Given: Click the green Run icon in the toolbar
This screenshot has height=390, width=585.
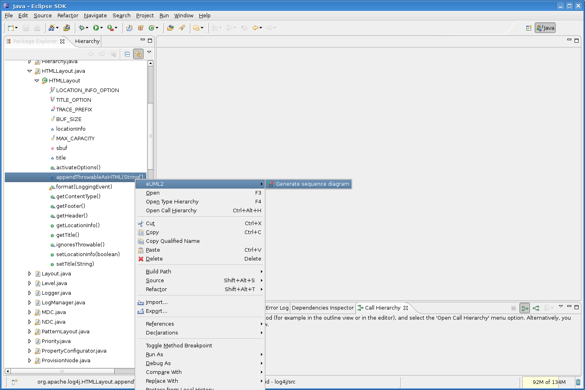Looking at the screenshot, I should click(96, 28).
